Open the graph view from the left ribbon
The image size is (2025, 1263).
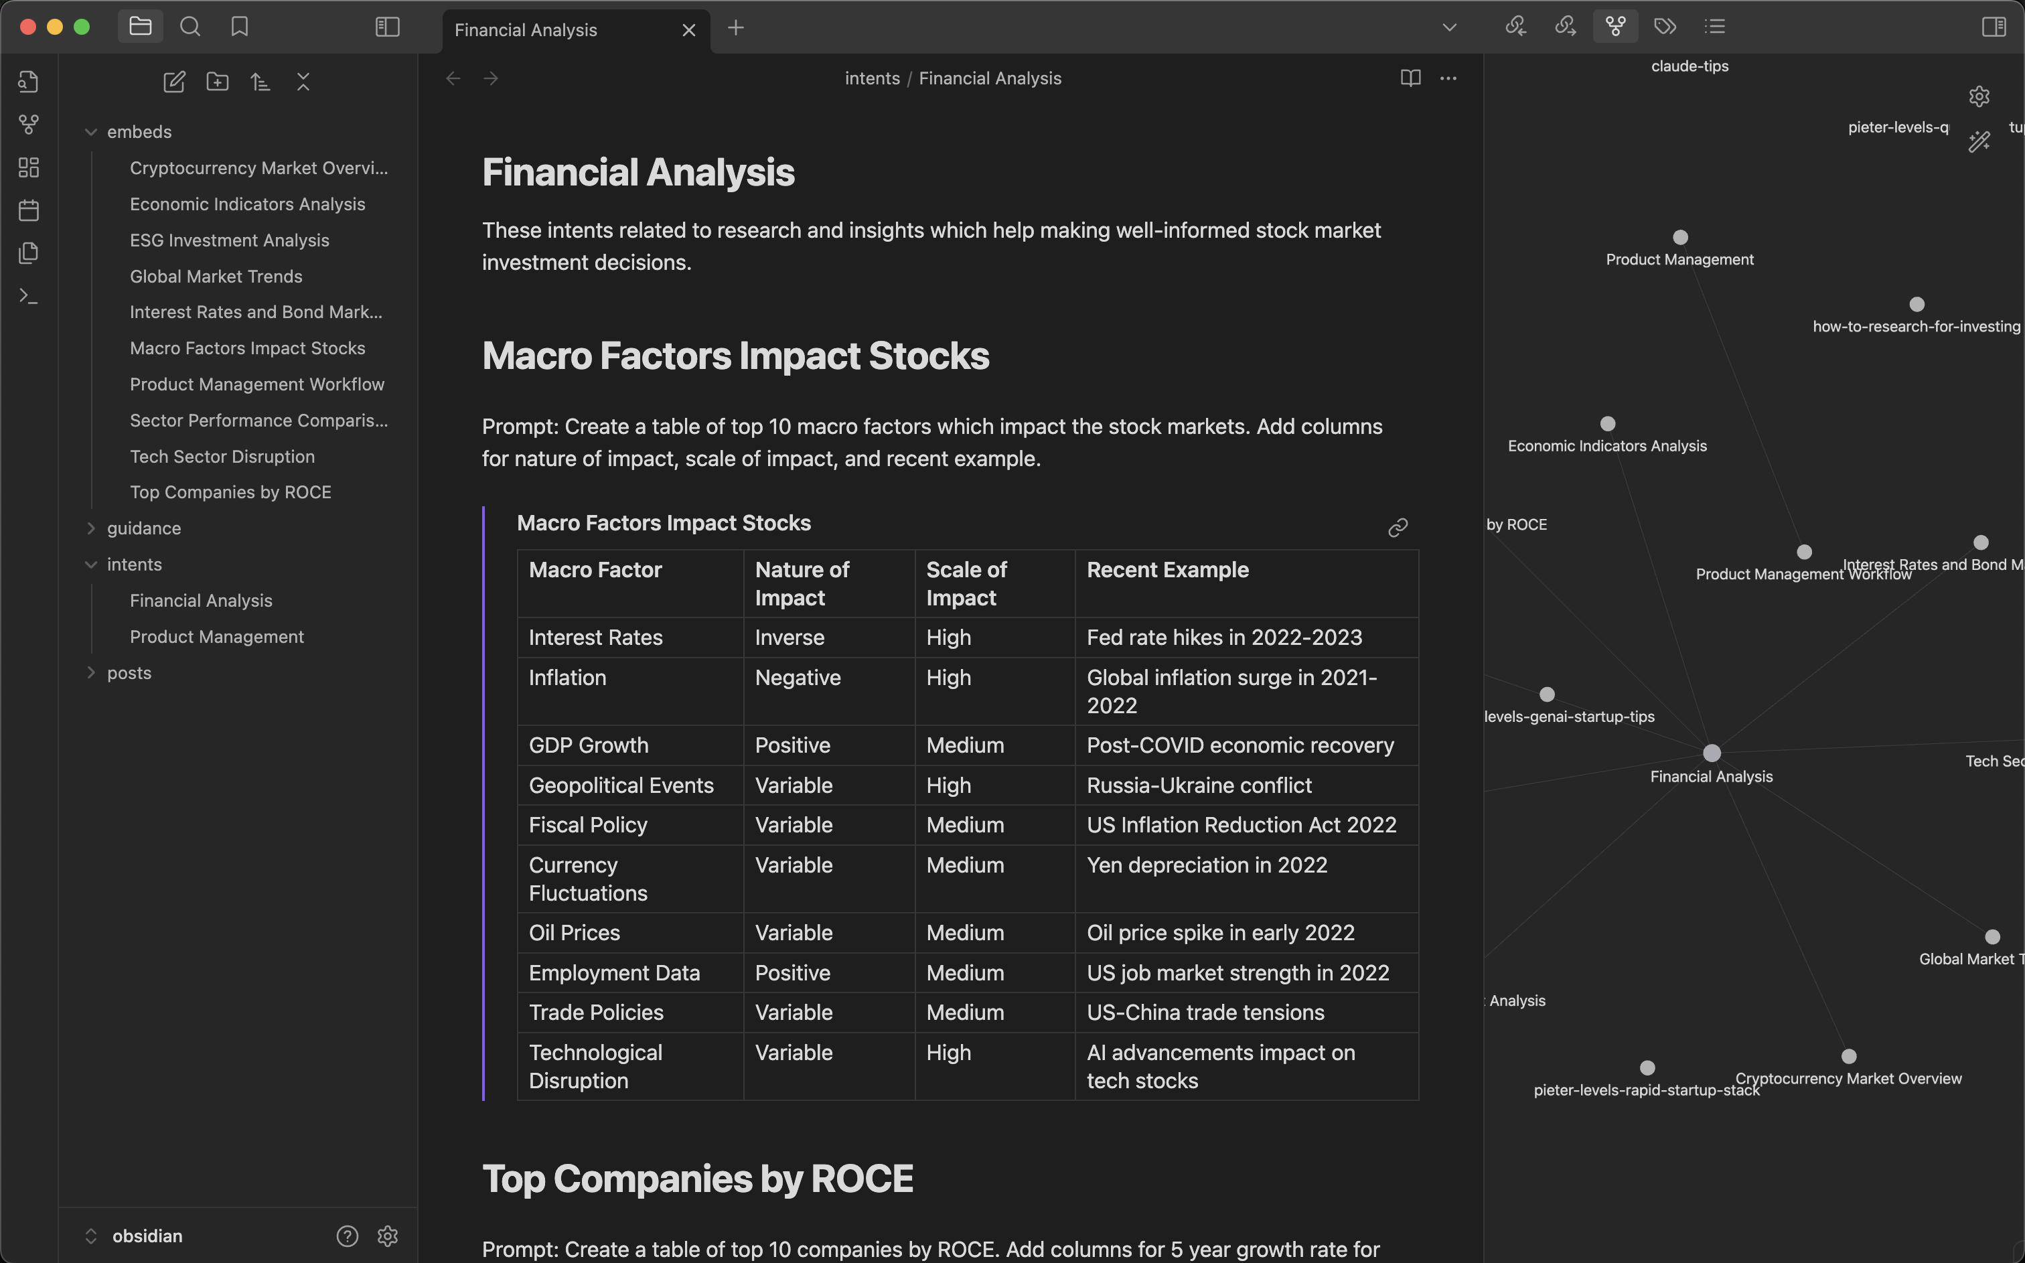(28, 125)
